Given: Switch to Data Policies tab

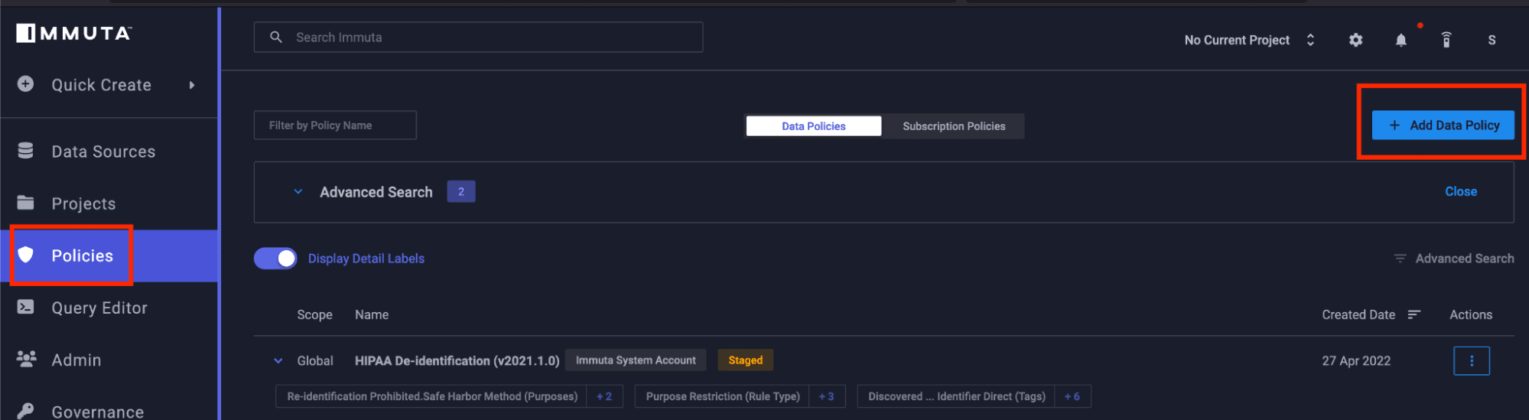Looking at the screenshot, I should 813,126.
